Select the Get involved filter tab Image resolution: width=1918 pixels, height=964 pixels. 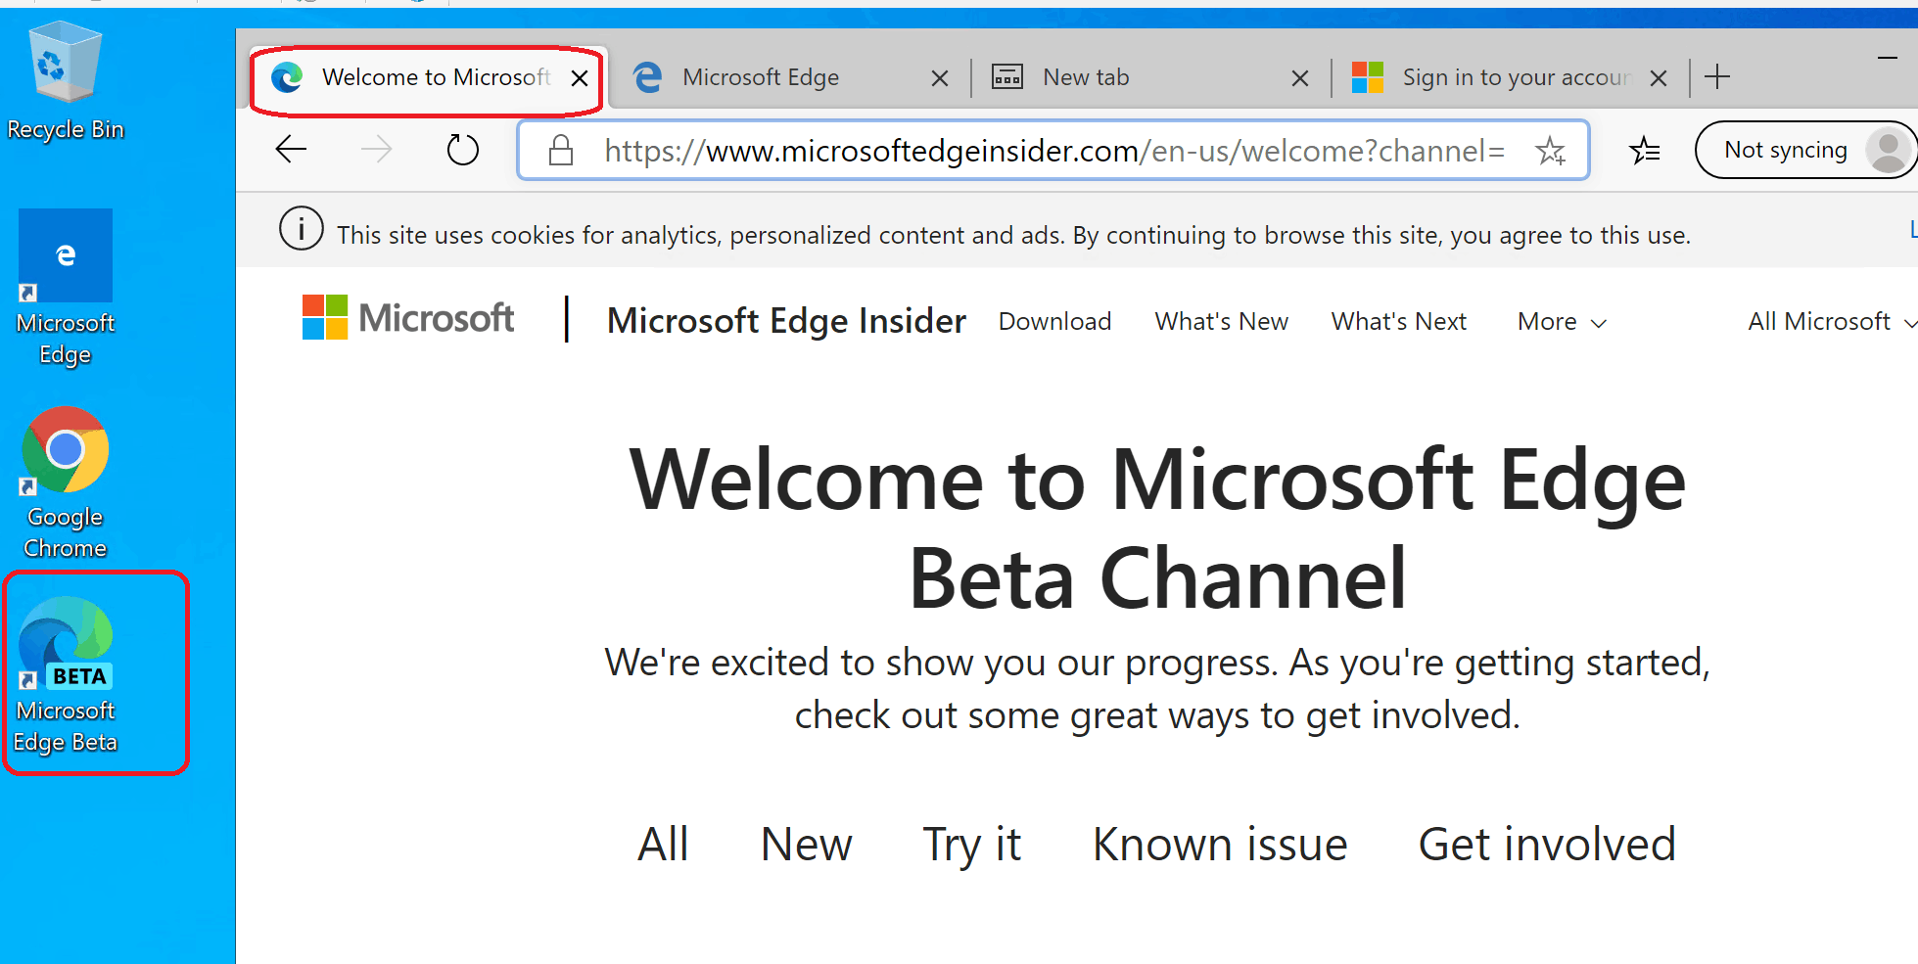click(x=1547, y=844)
